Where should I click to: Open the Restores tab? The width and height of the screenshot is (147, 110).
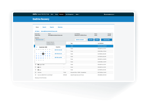tap(60, 27)
